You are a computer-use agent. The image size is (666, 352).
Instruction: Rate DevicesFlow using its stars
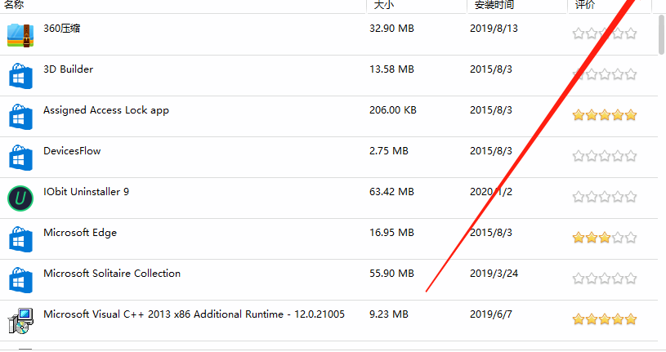605,156
